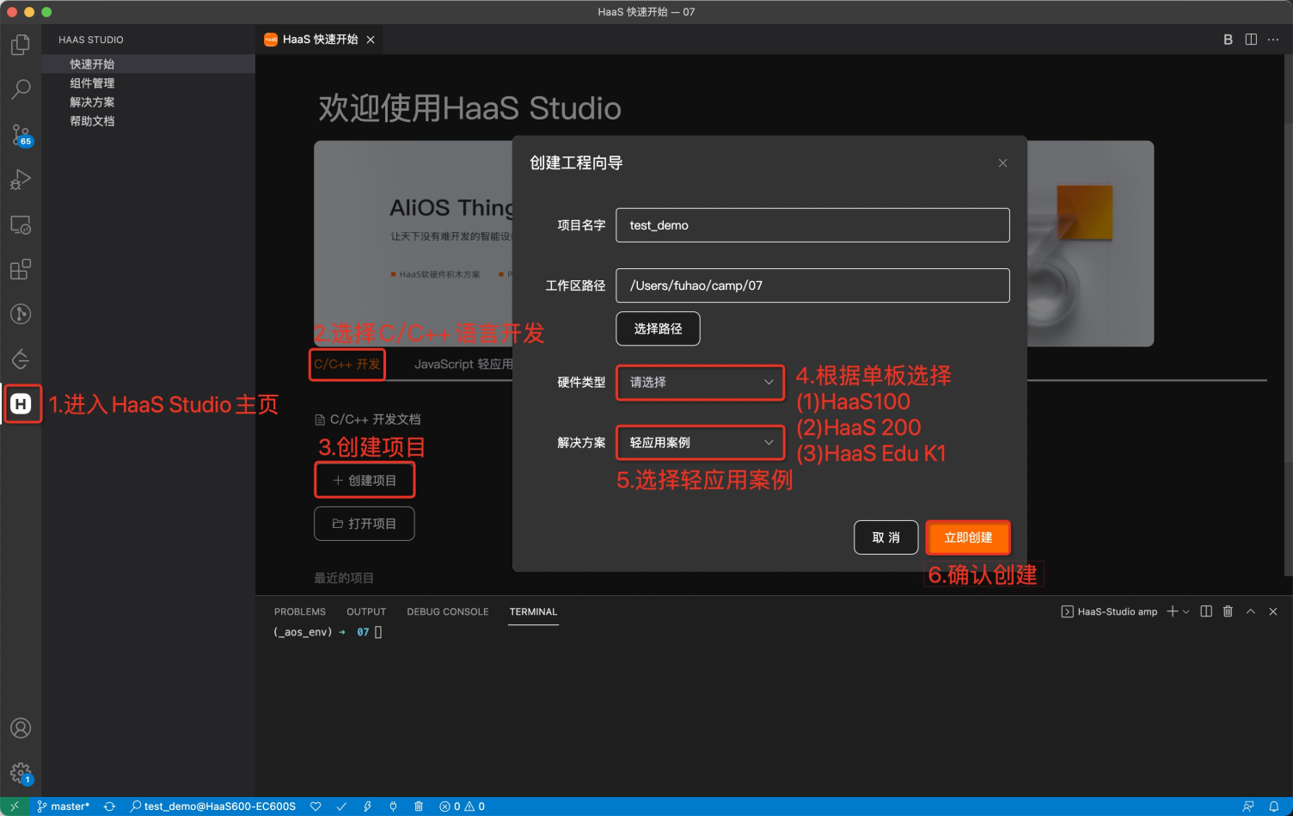Click the remote window indicator in status bar
1293x816 pixels.
click(x=15, y=807)
